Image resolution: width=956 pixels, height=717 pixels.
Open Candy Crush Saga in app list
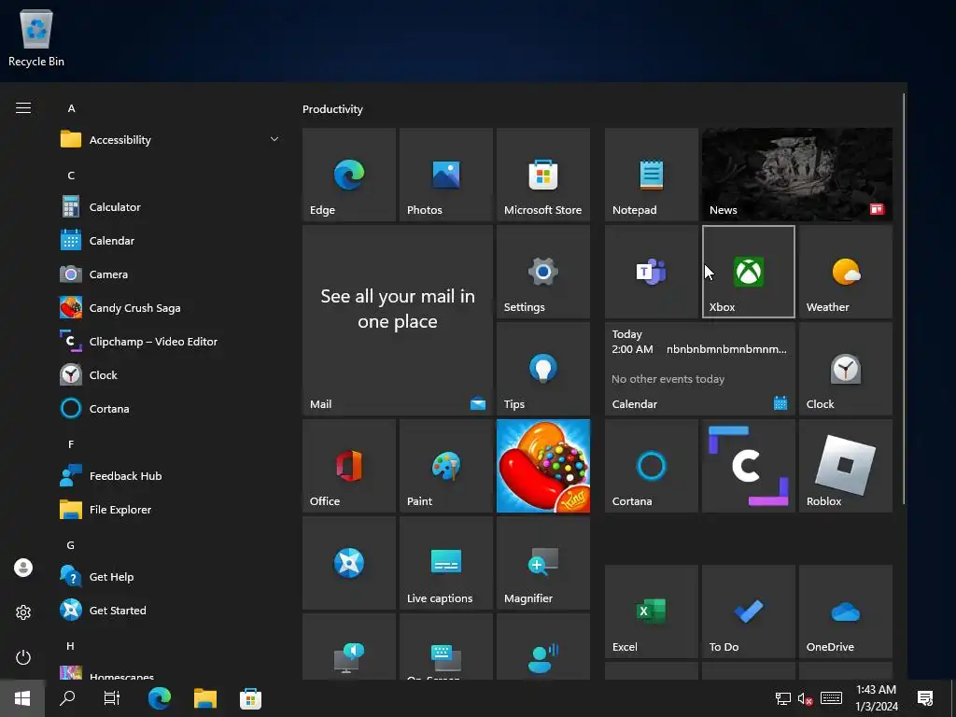pos(171,307)
